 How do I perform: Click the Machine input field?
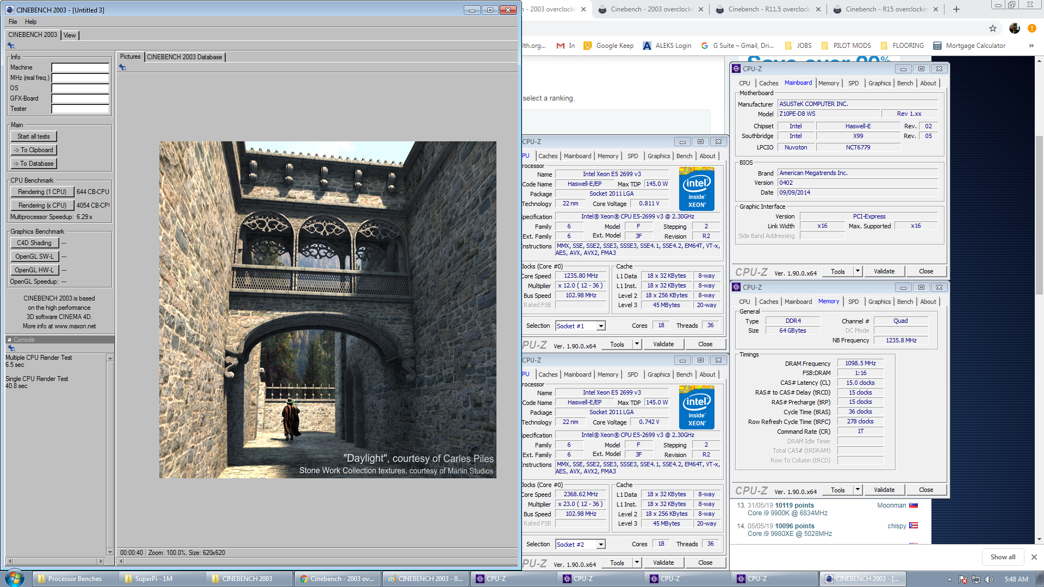click(x=80, y=67)
